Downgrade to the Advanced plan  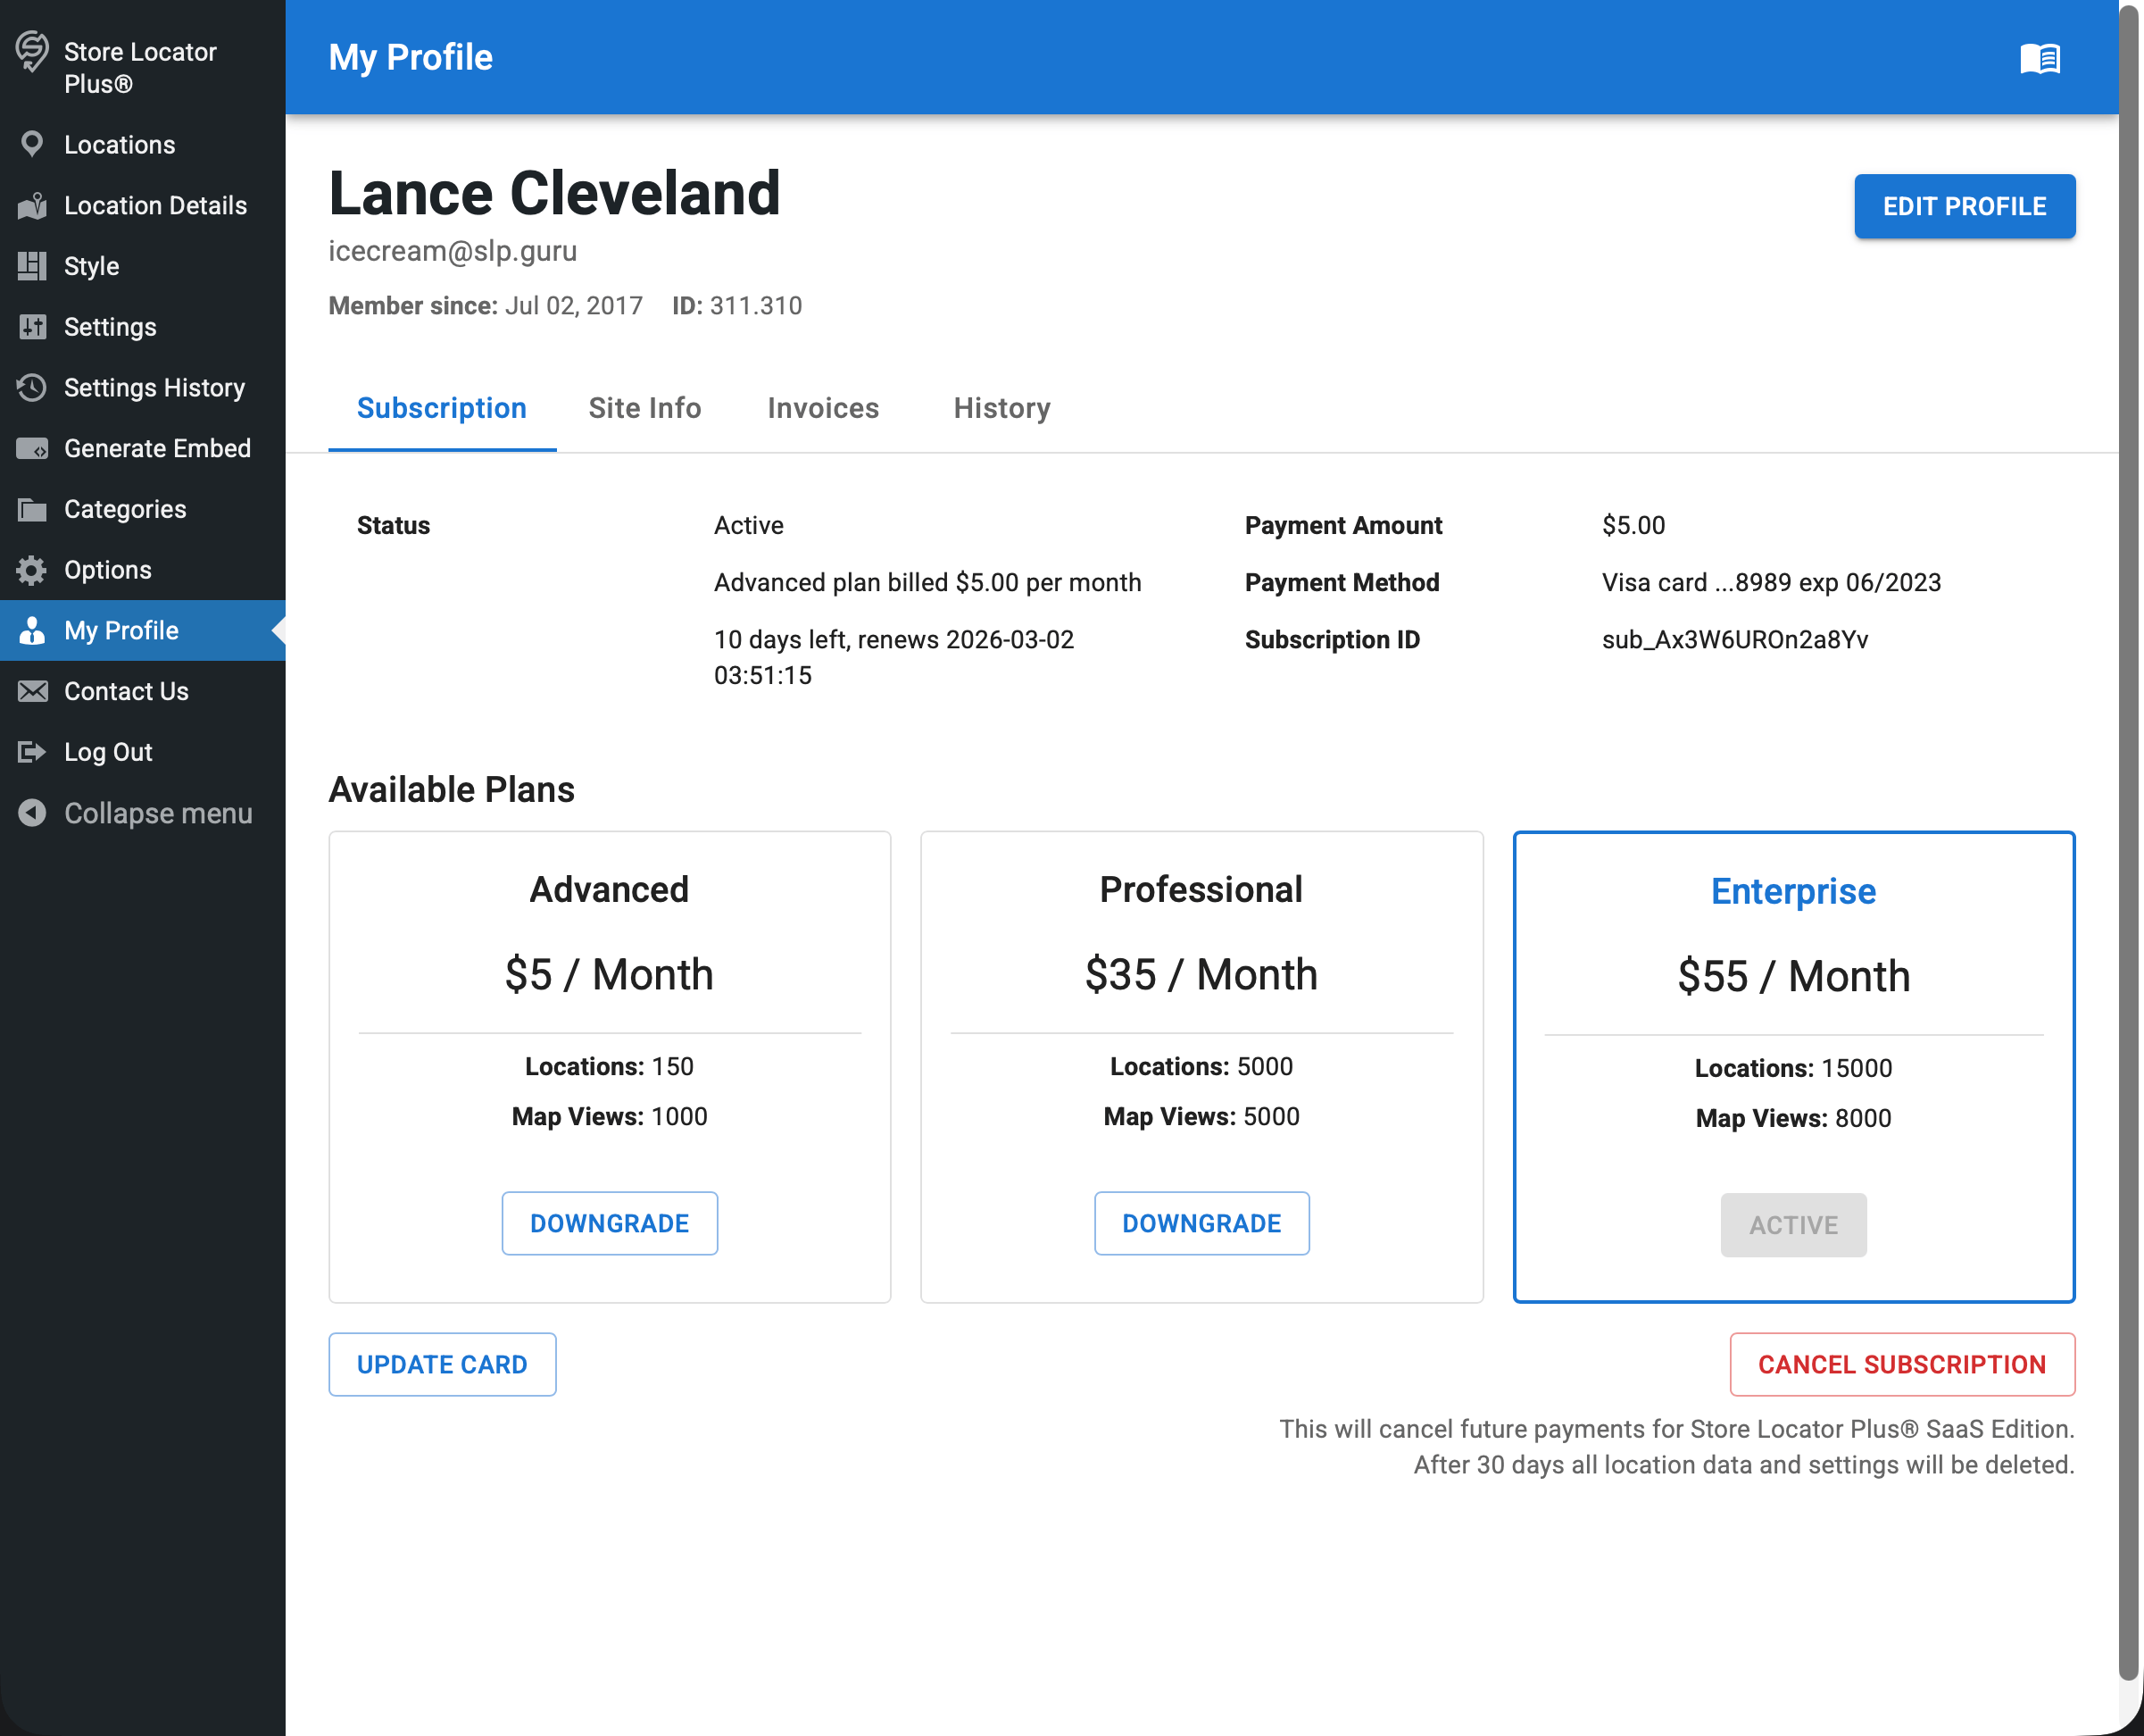(609, 1223)
